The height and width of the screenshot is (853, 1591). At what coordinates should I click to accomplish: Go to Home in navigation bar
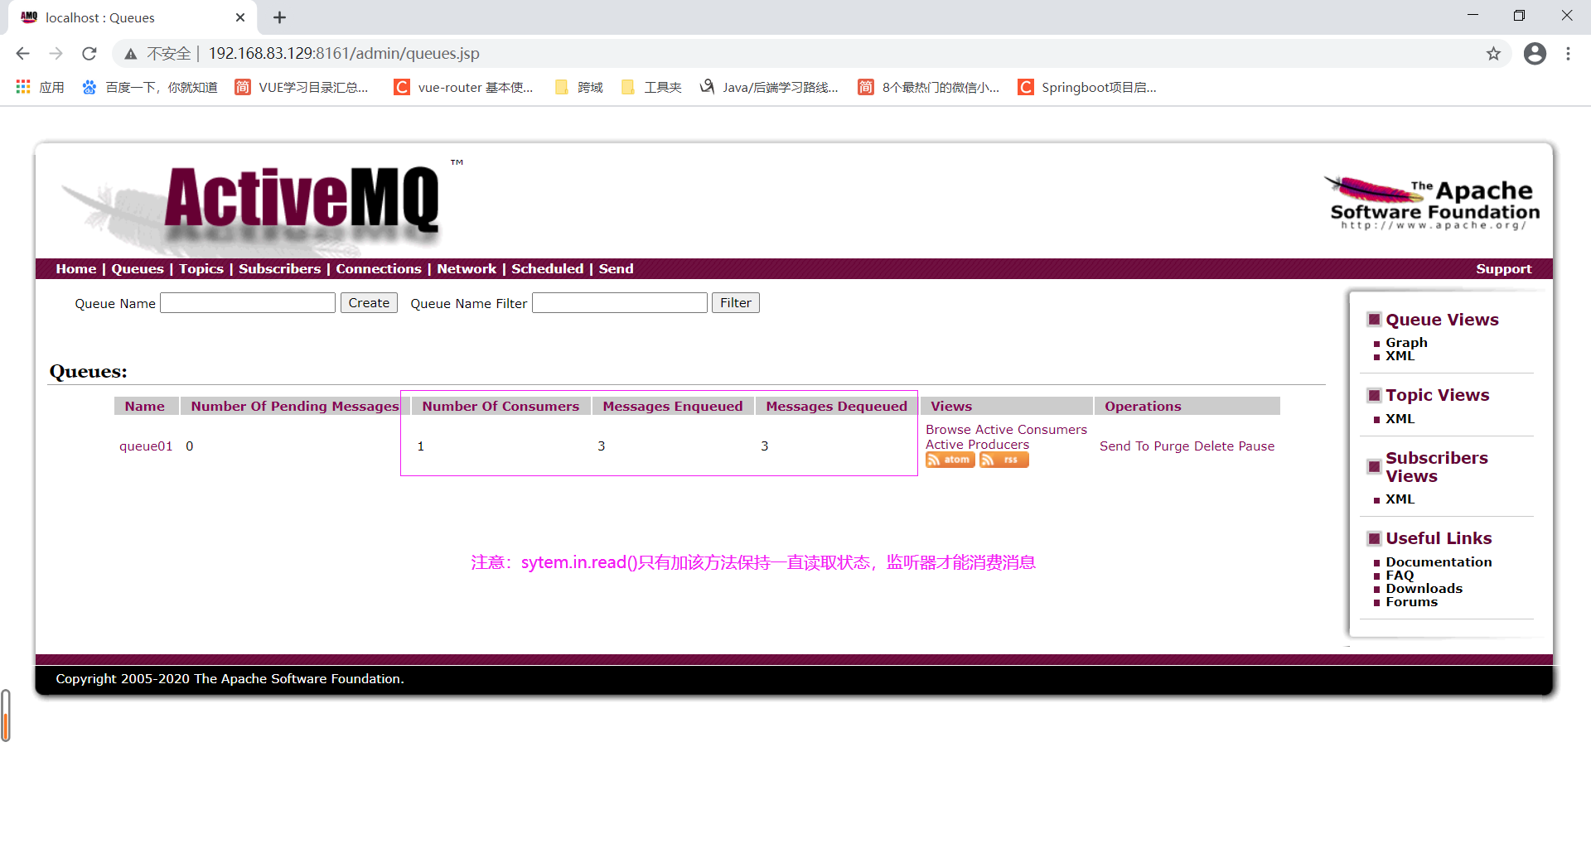(76, 269)
